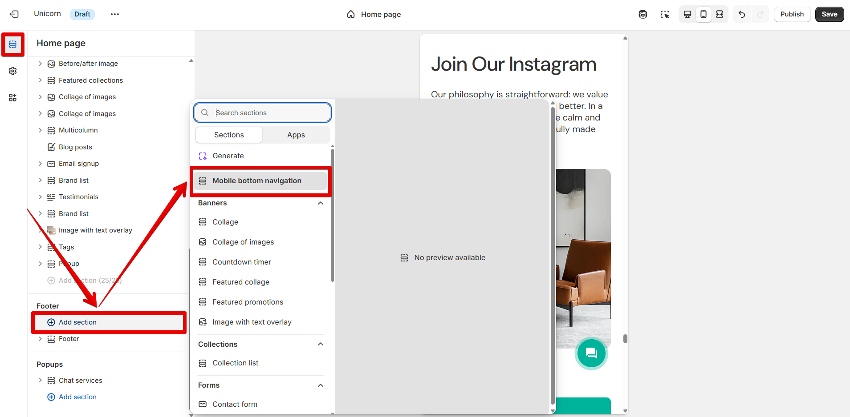Screen dimensions: 850x417
Task: Click the undo arrow icon
Action: click(742, 14)
